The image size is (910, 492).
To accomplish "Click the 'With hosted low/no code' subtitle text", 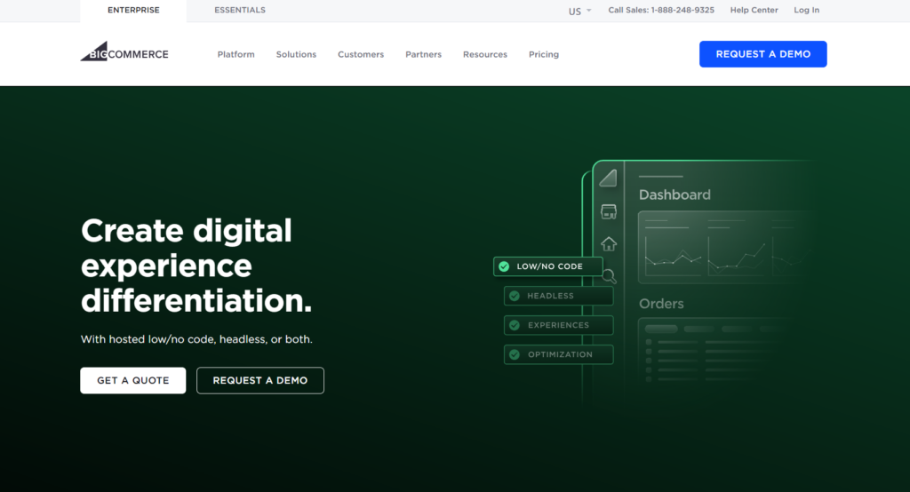I will [x=196, y=339].
